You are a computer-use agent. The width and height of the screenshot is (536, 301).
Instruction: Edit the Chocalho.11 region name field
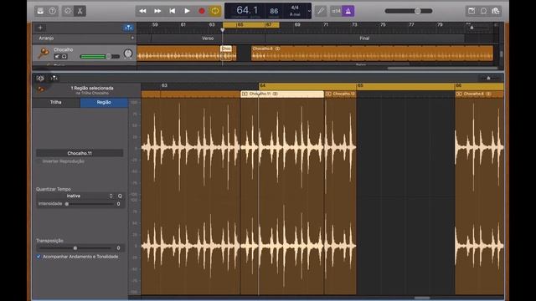(80, 153)
